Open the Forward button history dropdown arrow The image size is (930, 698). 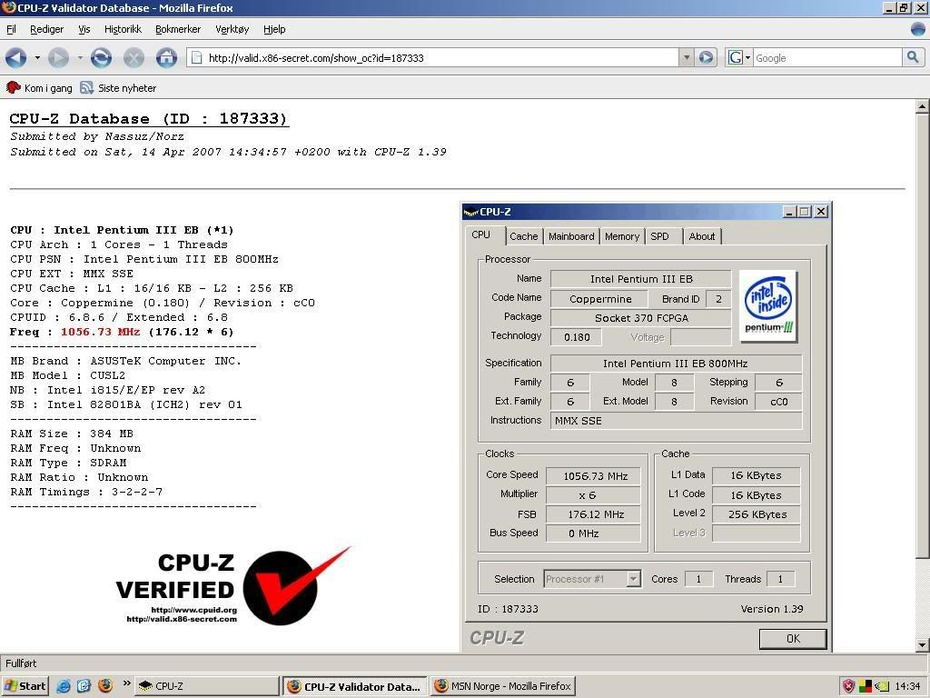pos(80,57)
